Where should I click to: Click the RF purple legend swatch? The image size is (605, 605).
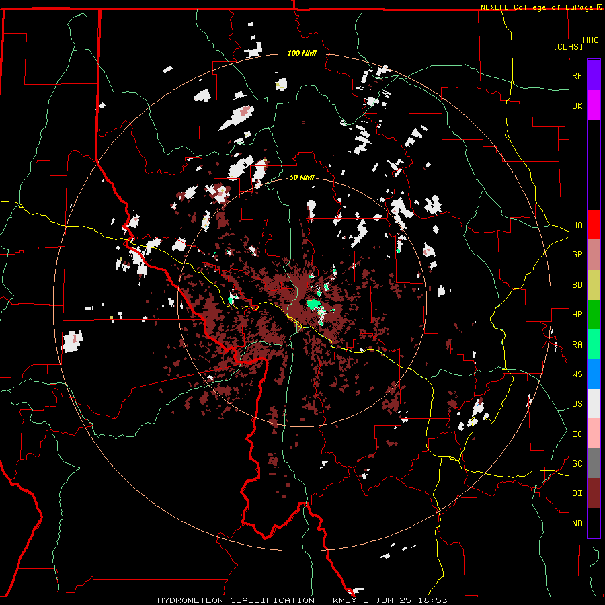point(594,75)
